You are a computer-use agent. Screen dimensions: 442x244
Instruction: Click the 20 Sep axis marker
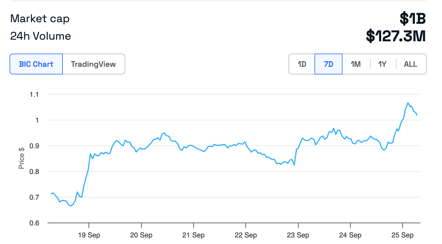141,235
